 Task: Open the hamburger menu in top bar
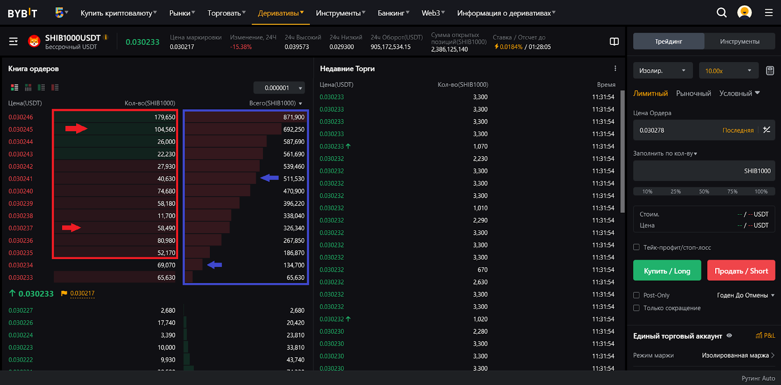point(769,13)
